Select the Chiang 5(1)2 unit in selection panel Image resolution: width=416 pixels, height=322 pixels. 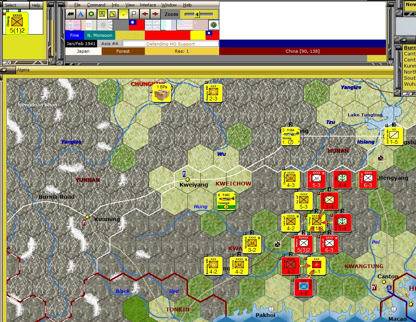[x=17, y=24]
